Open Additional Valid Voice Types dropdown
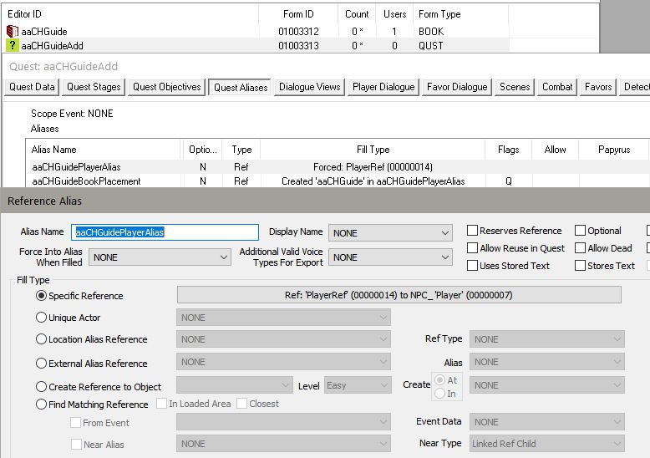This screenshot has height=458, width=650. click(391, 257)
